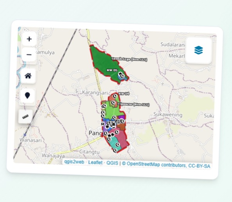Viewport: 232px width, 202px height.
Task: Click mosque marker next to RW 04 label
Action: 115,96
